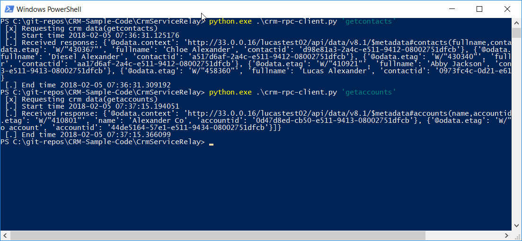The image size is (522, 241).
Task: Click the horizontal scrollbar thumb
Action: 218,235
